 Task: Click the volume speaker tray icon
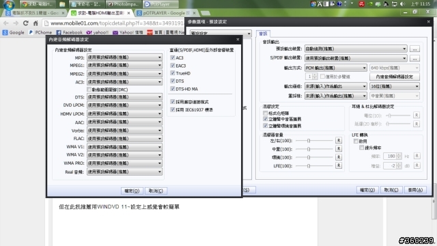pos(402,4)
